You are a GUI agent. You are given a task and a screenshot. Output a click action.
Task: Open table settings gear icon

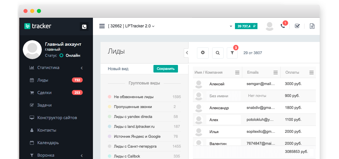pyautogui.click(x=203, y=53)
